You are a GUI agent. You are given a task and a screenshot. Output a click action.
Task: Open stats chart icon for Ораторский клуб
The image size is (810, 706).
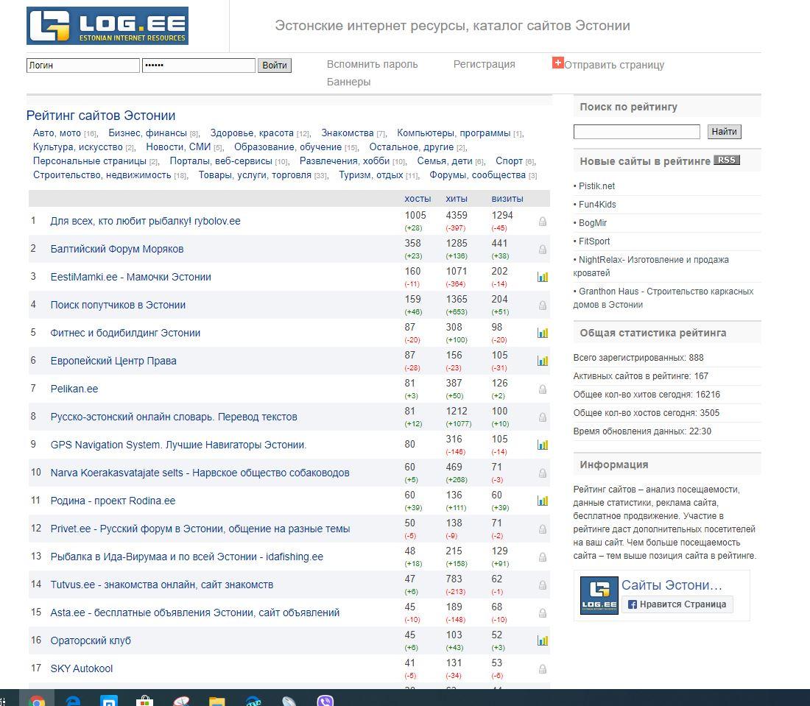coord(543,641)
